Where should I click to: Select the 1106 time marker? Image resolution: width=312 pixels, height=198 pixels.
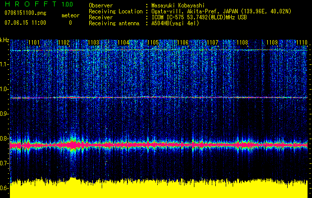coord(183,43)
